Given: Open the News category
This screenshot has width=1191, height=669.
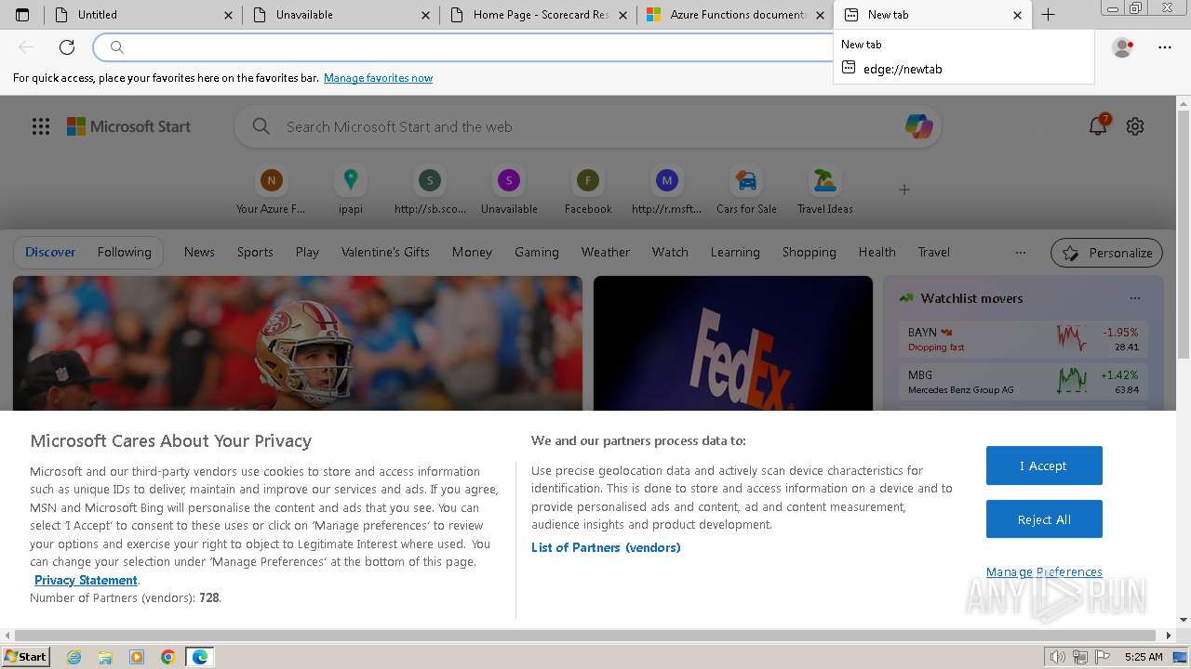Looking at the screenshot, I should point(199,252).
